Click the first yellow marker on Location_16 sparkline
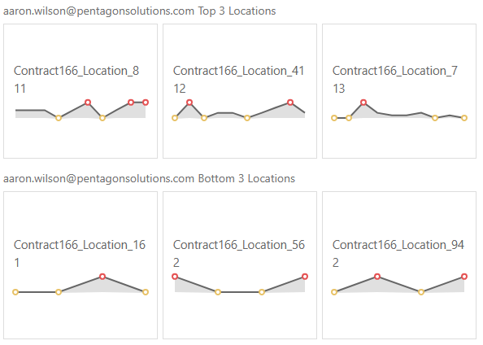 click(15, 292)
